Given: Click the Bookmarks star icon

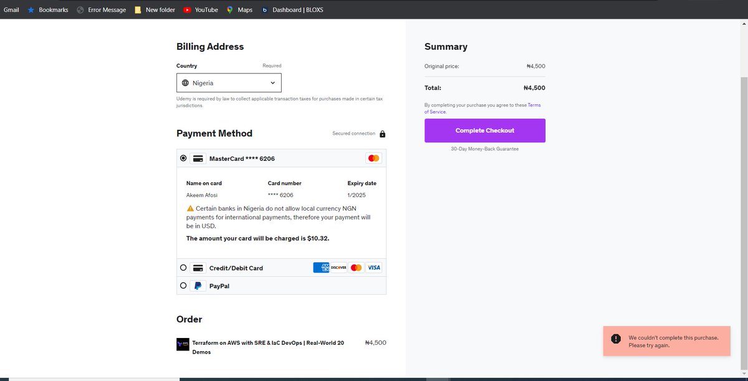Looking at the screenshot, I should 31,10.
